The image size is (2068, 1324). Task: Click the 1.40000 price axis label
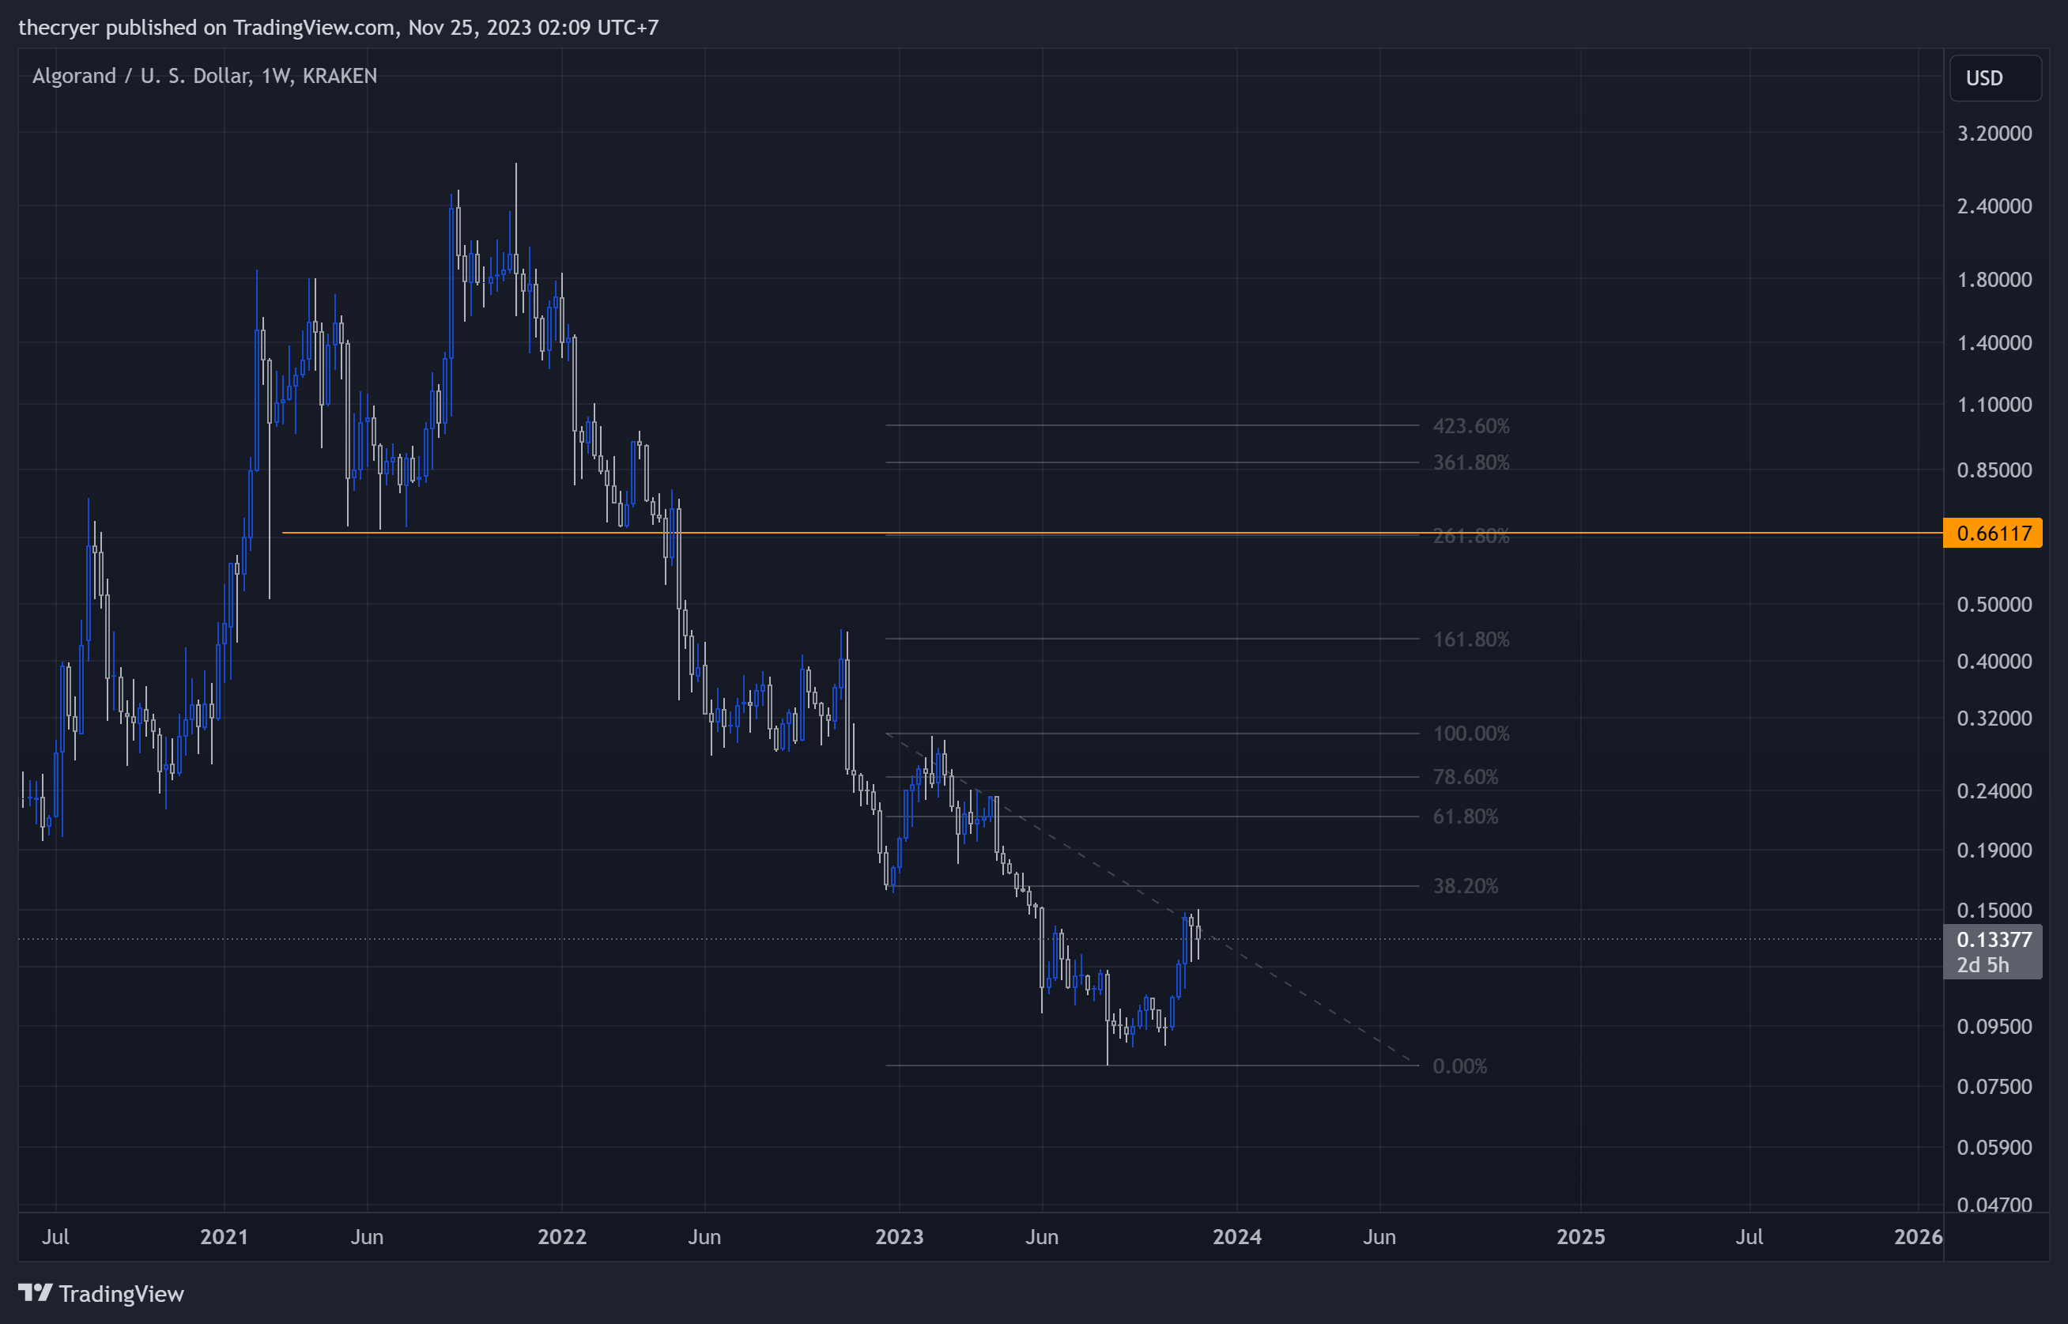click(x=1994, y=343)
